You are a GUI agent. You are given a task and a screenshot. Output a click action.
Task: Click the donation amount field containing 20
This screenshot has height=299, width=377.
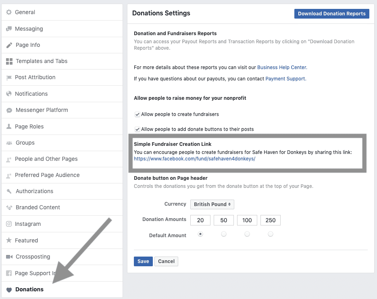tap(200, 220)
